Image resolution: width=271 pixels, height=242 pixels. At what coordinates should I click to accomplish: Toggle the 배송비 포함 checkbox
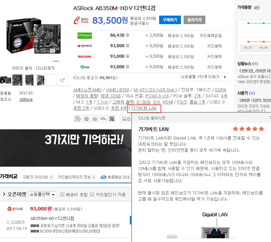tap(62, 194)
